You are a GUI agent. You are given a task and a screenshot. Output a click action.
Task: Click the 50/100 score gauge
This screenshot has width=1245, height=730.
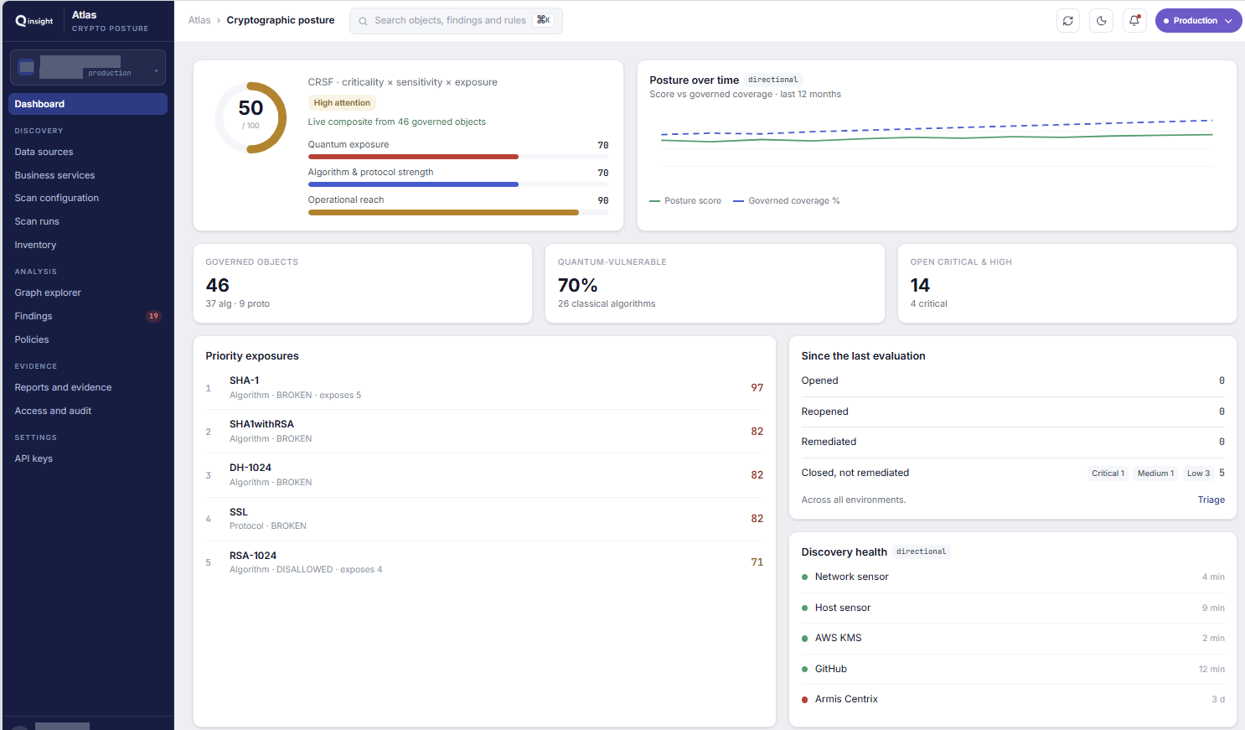coord(251,117)
